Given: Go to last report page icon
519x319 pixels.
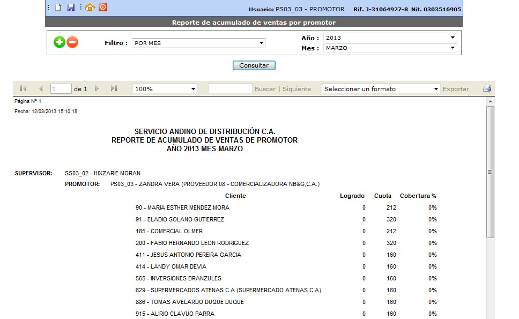Looking at the screenshot, I should (x=114, y=88).
